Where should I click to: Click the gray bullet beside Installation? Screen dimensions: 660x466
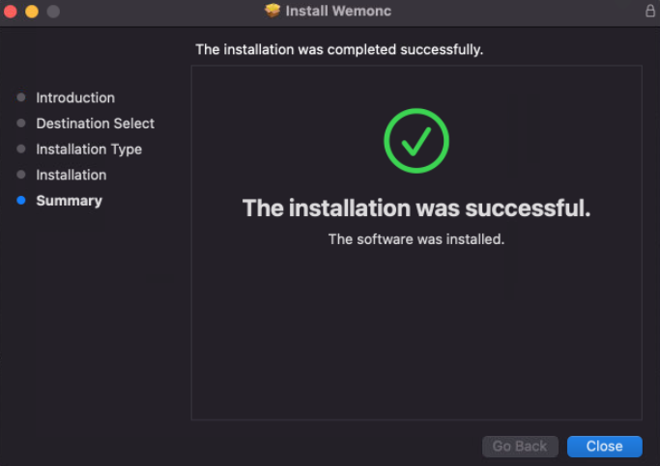[x=21, y=175]
